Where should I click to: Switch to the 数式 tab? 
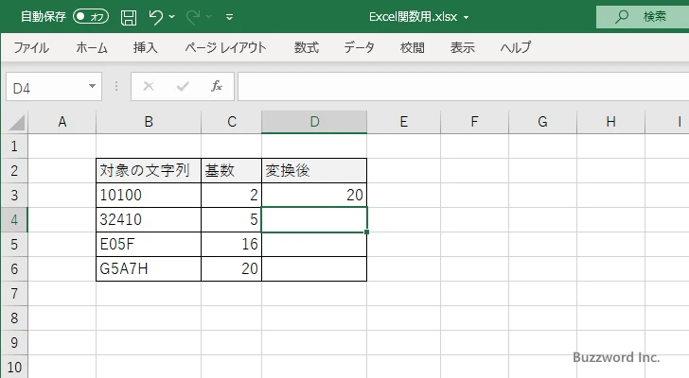(307, 47)
